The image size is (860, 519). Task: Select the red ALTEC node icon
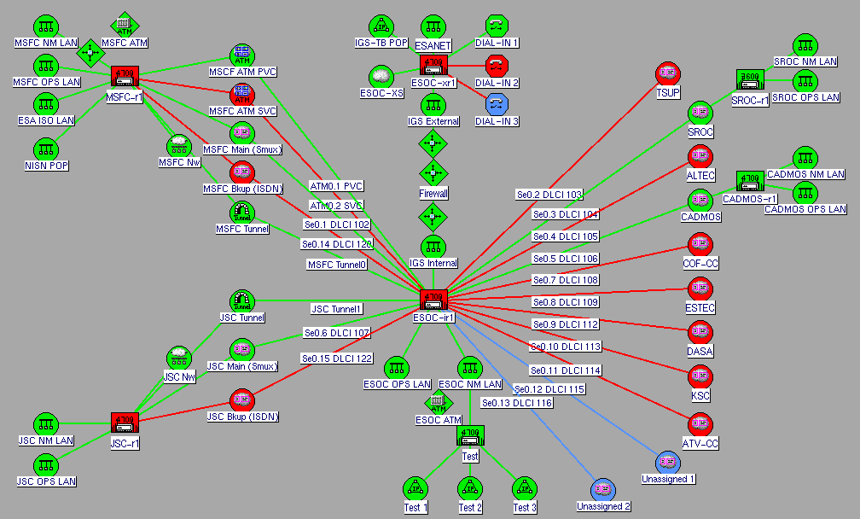click(700, 157)
